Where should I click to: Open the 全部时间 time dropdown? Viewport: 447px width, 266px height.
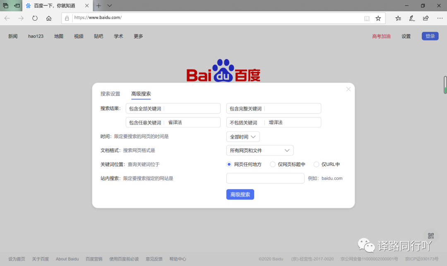[x=243, y=137]
